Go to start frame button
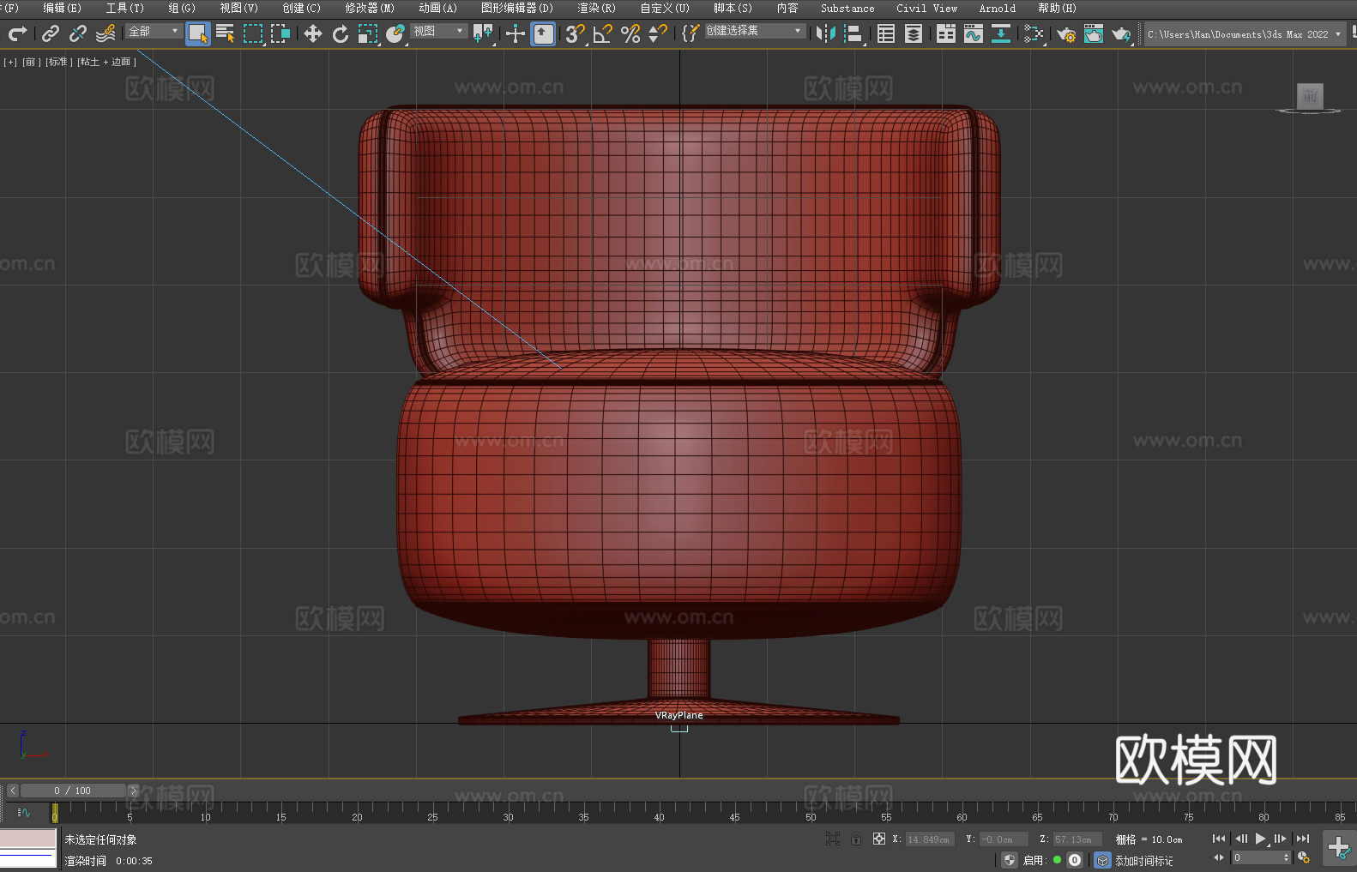 point(1219,839)
